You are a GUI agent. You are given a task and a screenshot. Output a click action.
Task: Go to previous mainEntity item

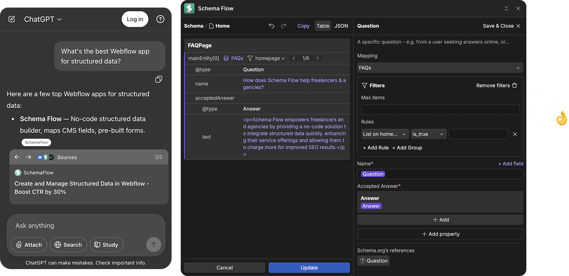pyautogui.click(x=294, y=58)
